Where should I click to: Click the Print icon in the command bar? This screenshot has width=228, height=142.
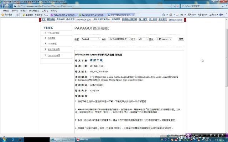[182, 15]
